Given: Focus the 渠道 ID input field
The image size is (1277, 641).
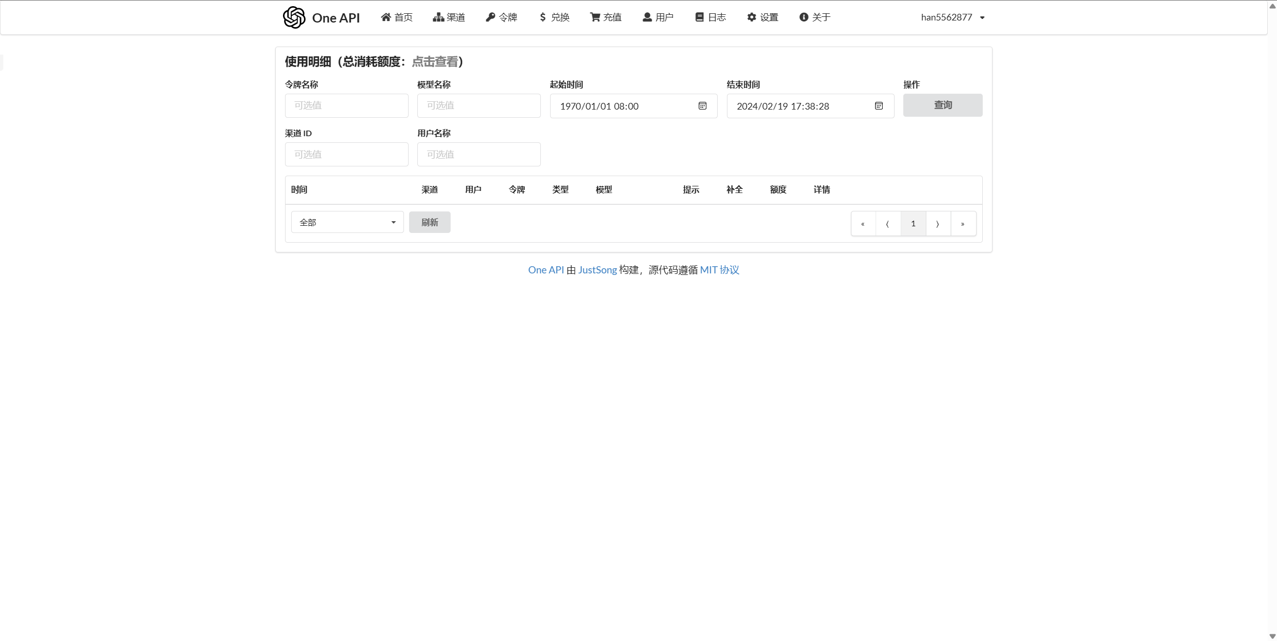Looking at the screenshot, I should pos(347,154).
